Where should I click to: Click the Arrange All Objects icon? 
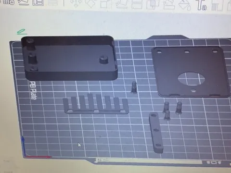38,2
